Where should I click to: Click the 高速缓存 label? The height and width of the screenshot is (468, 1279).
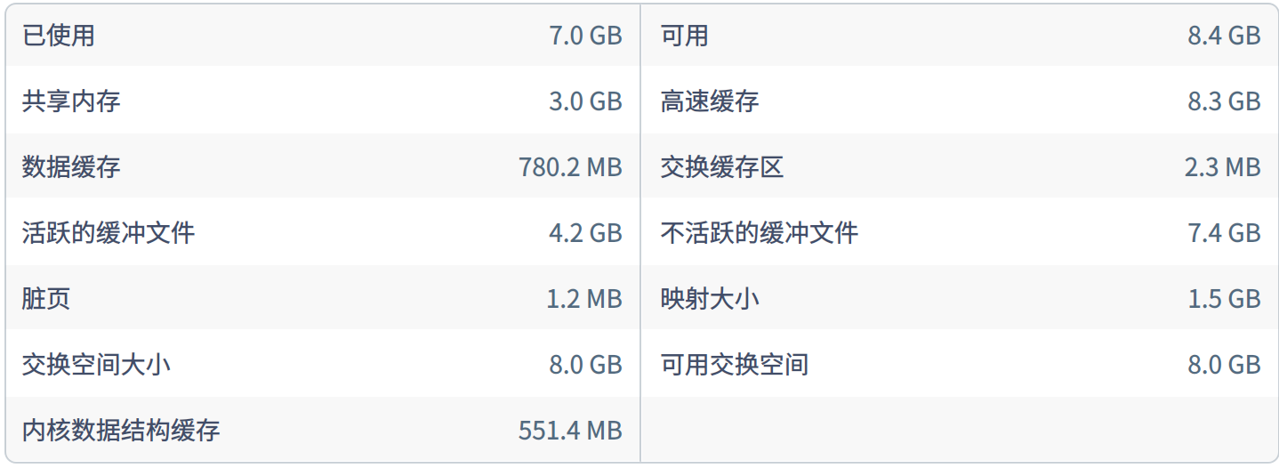point(710,101)
